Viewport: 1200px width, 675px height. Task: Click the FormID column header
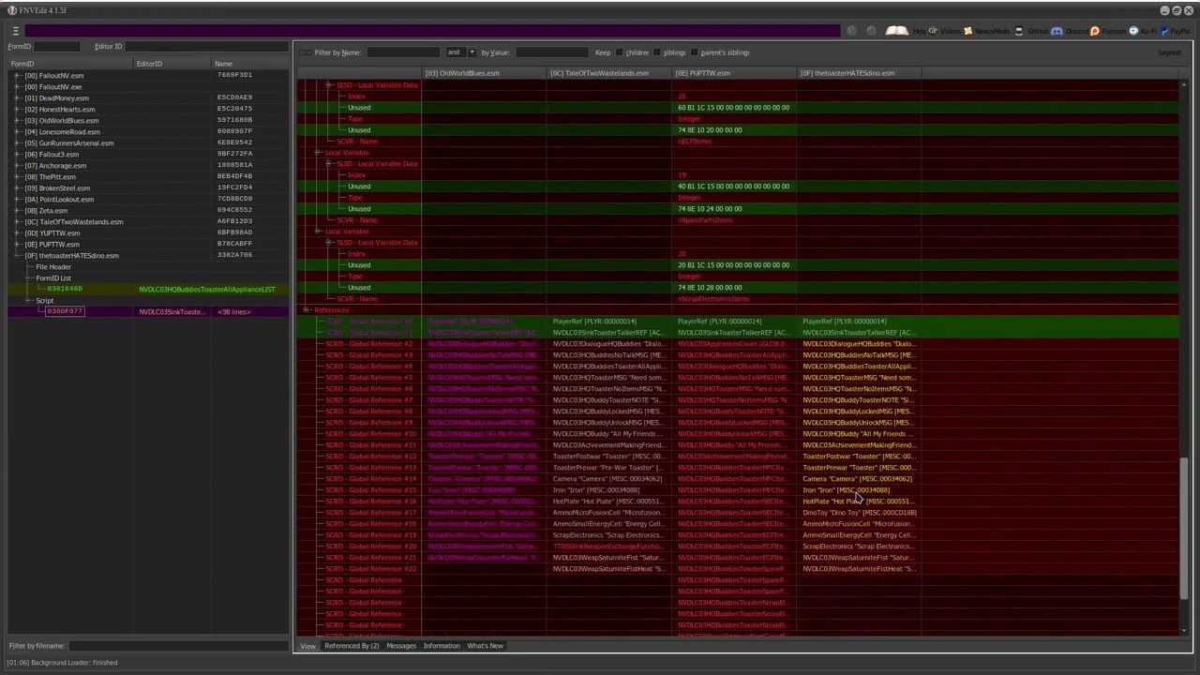point(70,64)
